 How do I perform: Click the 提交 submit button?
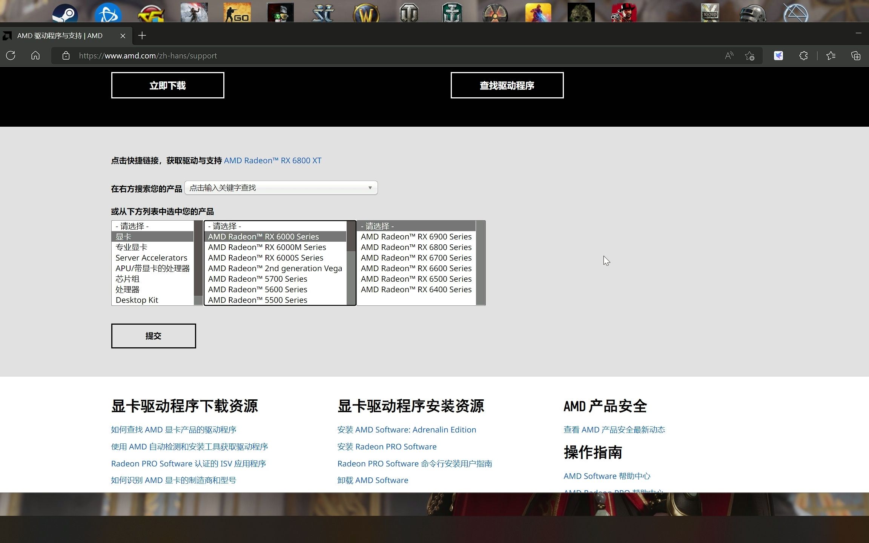click(154, 336)
